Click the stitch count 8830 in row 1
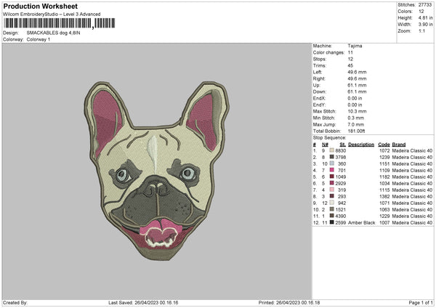This screenshot has width=436, height=308. (x=341, y=150)
